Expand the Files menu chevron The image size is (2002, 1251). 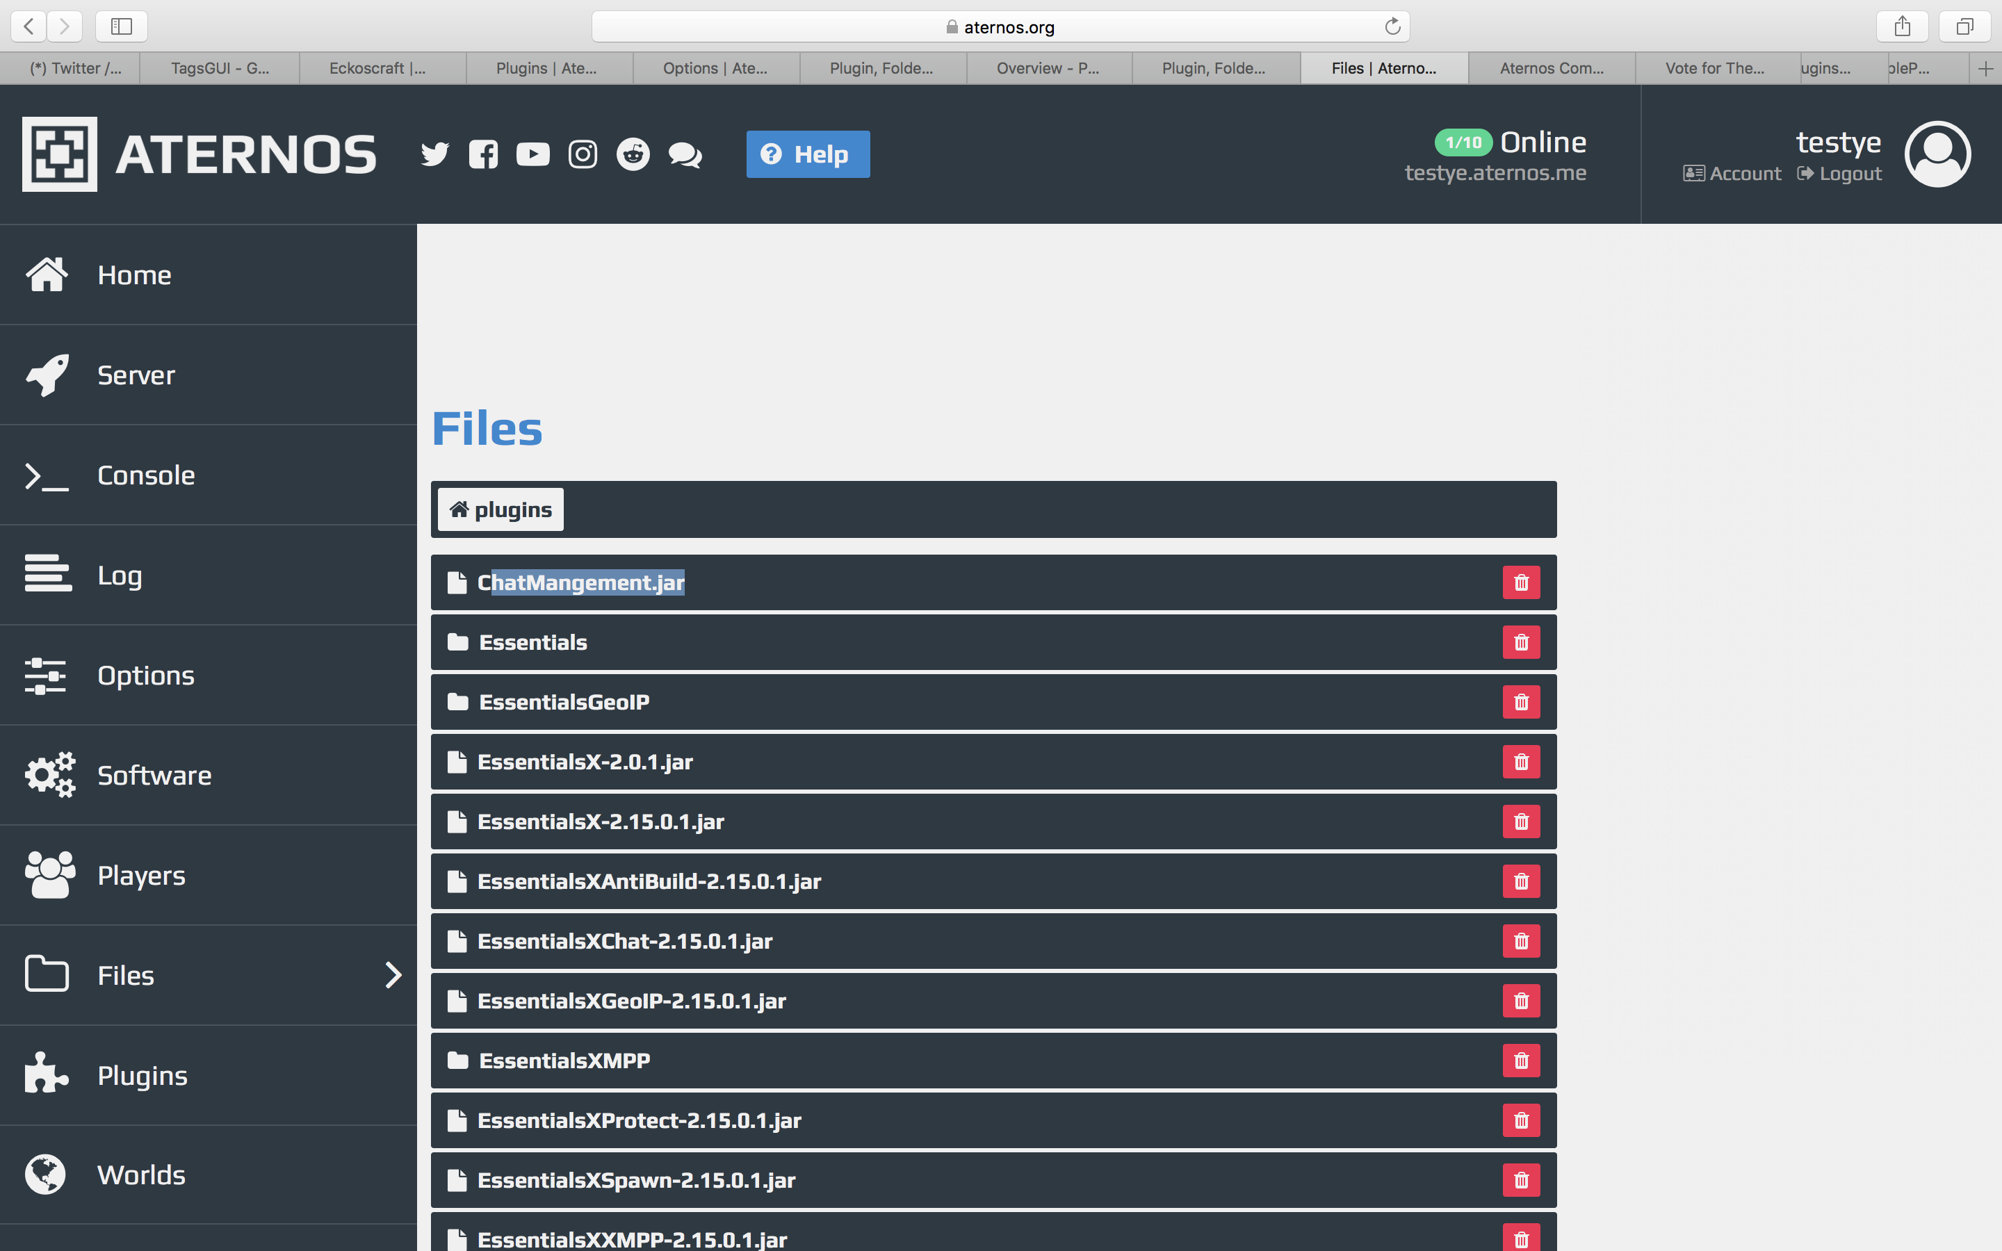393,974
